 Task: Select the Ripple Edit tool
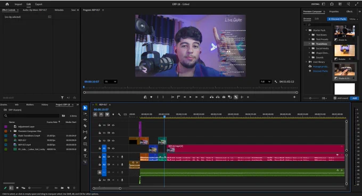tap(85, 120)
